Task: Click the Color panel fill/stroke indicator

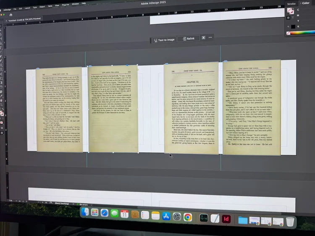Action: pyautogui.click(x=290, y=11)
